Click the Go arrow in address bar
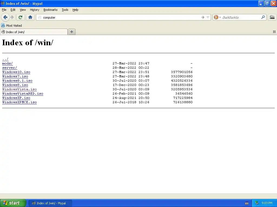The width and height of the screenshot is (277, 207). point(203,17)
